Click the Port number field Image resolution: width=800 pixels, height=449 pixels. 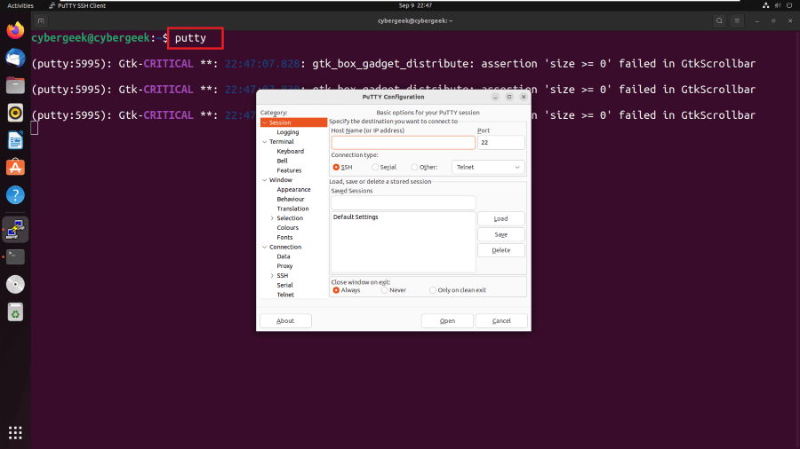tap(501, 143)
